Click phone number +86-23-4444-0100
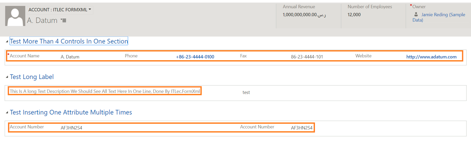Viewport: 471px width, 141px height. pyautogui.click(x=195, y=57)
